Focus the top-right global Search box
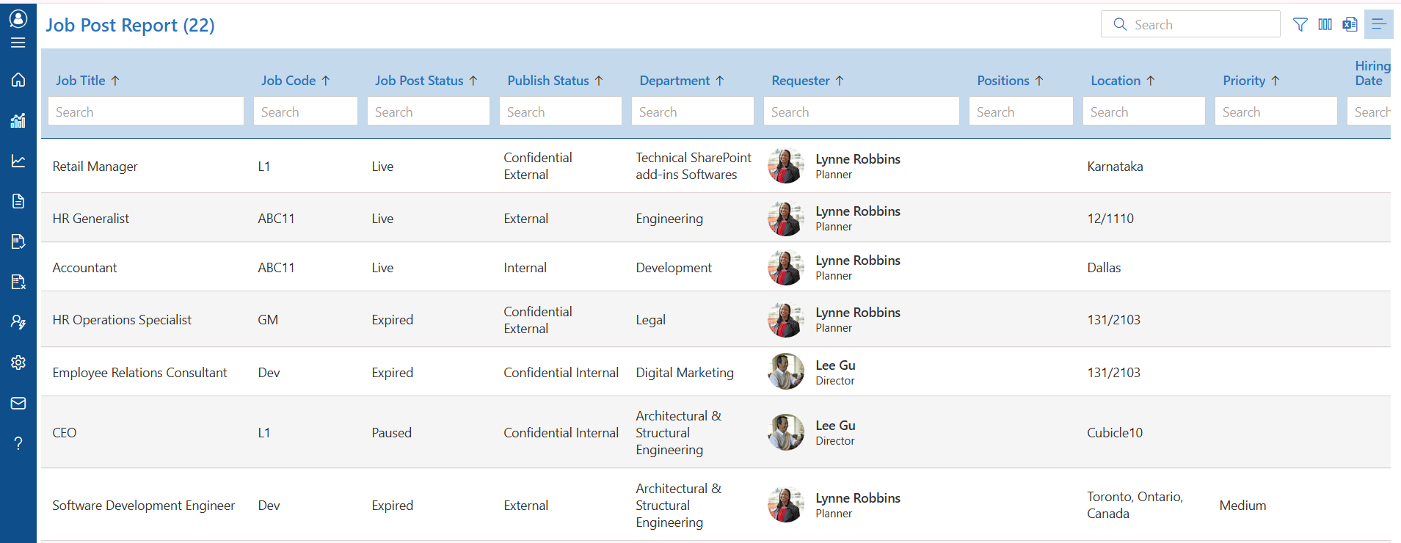This screenshot has width=1401, height=543. [x=1190, y=24]
